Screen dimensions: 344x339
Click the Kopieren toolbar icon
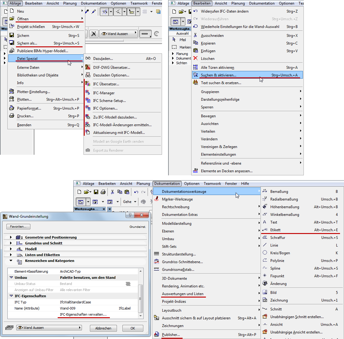tap(120, 192)
